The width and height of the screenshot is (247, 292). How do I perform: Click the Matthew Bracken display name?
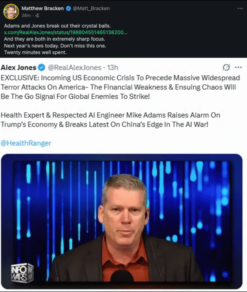(x=43, y=8)
